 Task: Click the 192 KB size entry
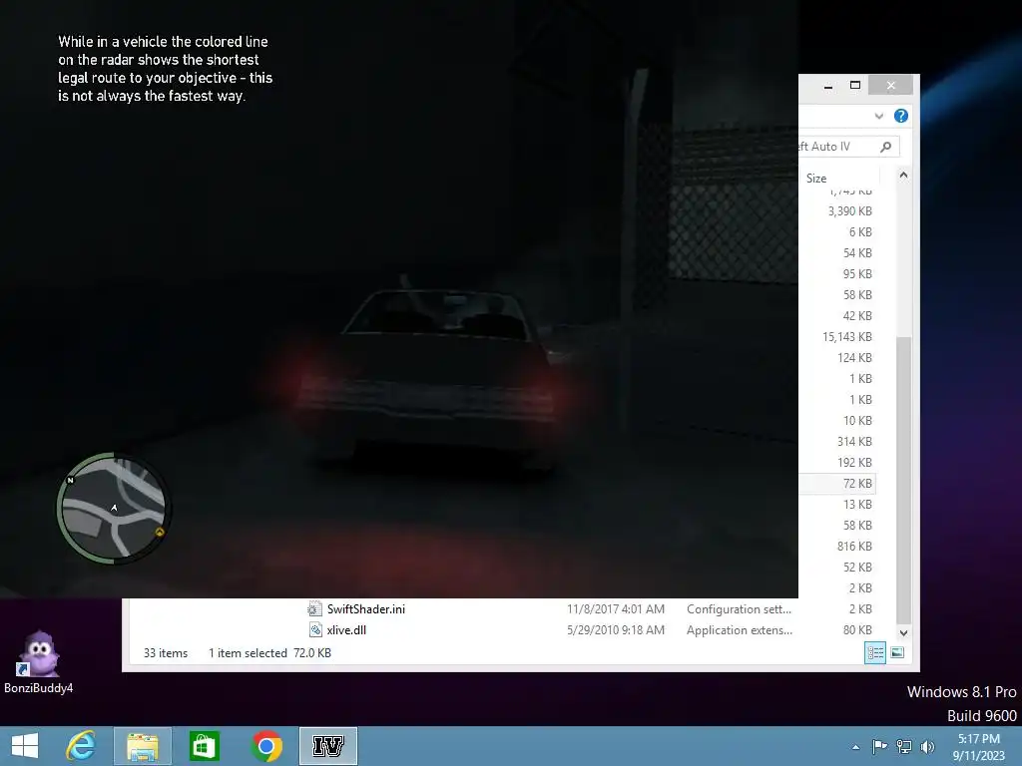click(854, 463)
